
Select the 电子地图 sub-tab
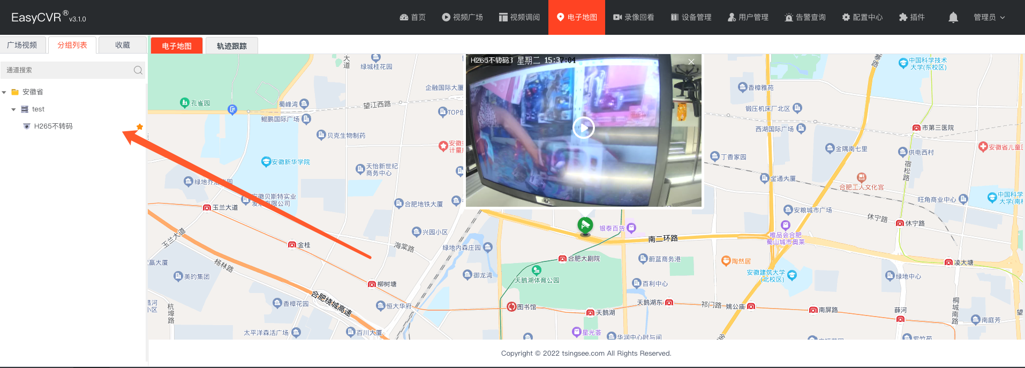coord(177,46)
